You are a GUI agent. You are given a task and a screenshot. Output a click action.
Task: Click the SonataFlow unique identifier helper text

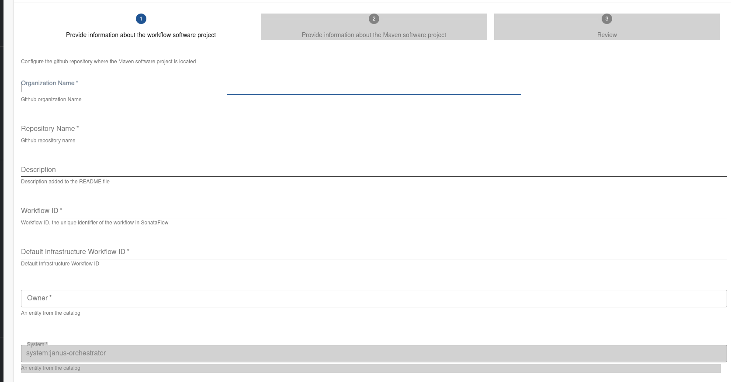(x=94, y=223)
